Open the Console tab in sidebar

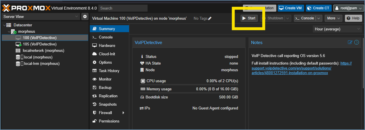(x=110, y=37)
